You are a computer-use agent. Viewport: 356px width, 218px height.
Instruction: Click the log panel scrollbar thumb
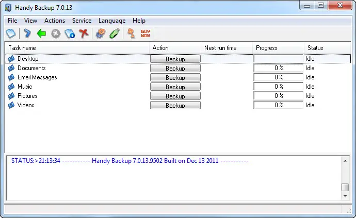tap(345, 188)
